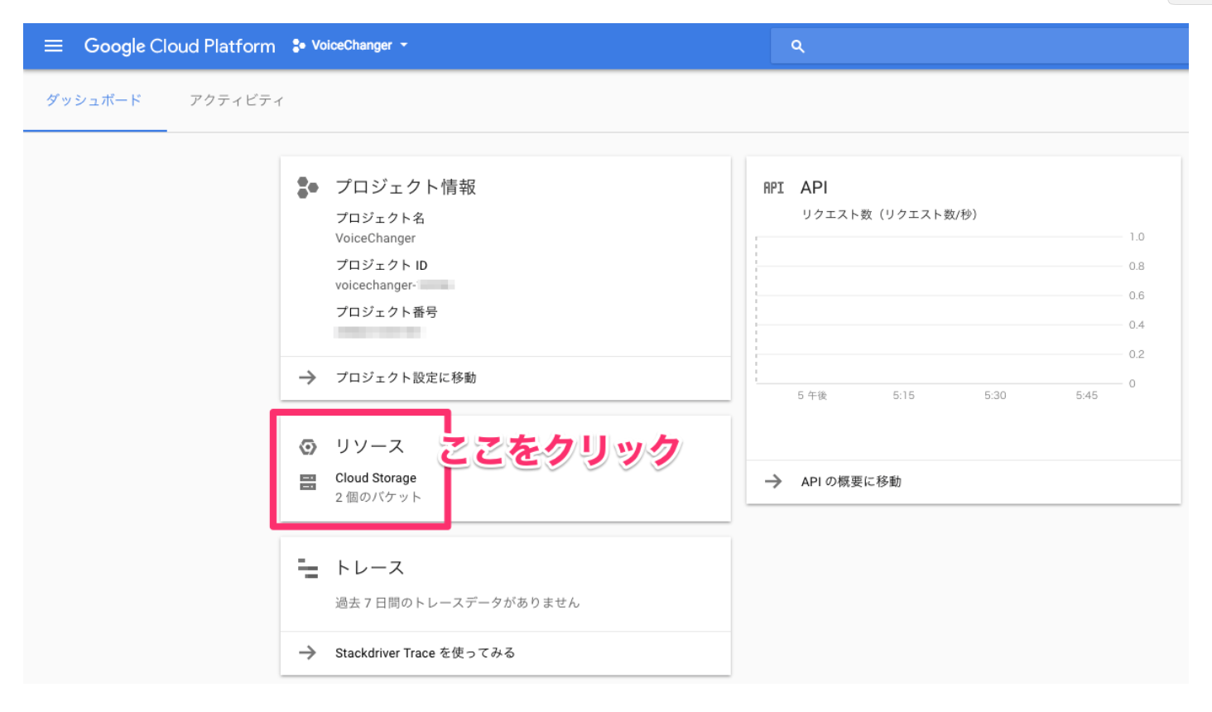Click the API card icon
Image resolution: width=1212 pixels, height=712 pixels.
click(773, 188)
